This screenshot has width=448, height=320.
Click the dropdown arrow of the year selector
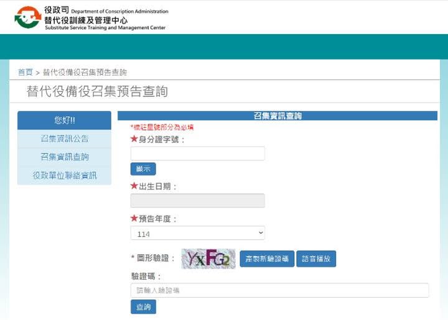click(x=260, y=233)
